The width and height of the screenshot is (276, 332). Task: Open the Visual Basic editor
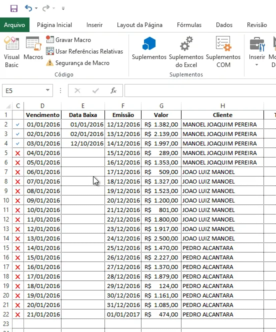tap(11, 52)
